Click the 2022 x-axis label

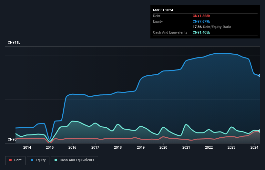[x=209, y=147]
